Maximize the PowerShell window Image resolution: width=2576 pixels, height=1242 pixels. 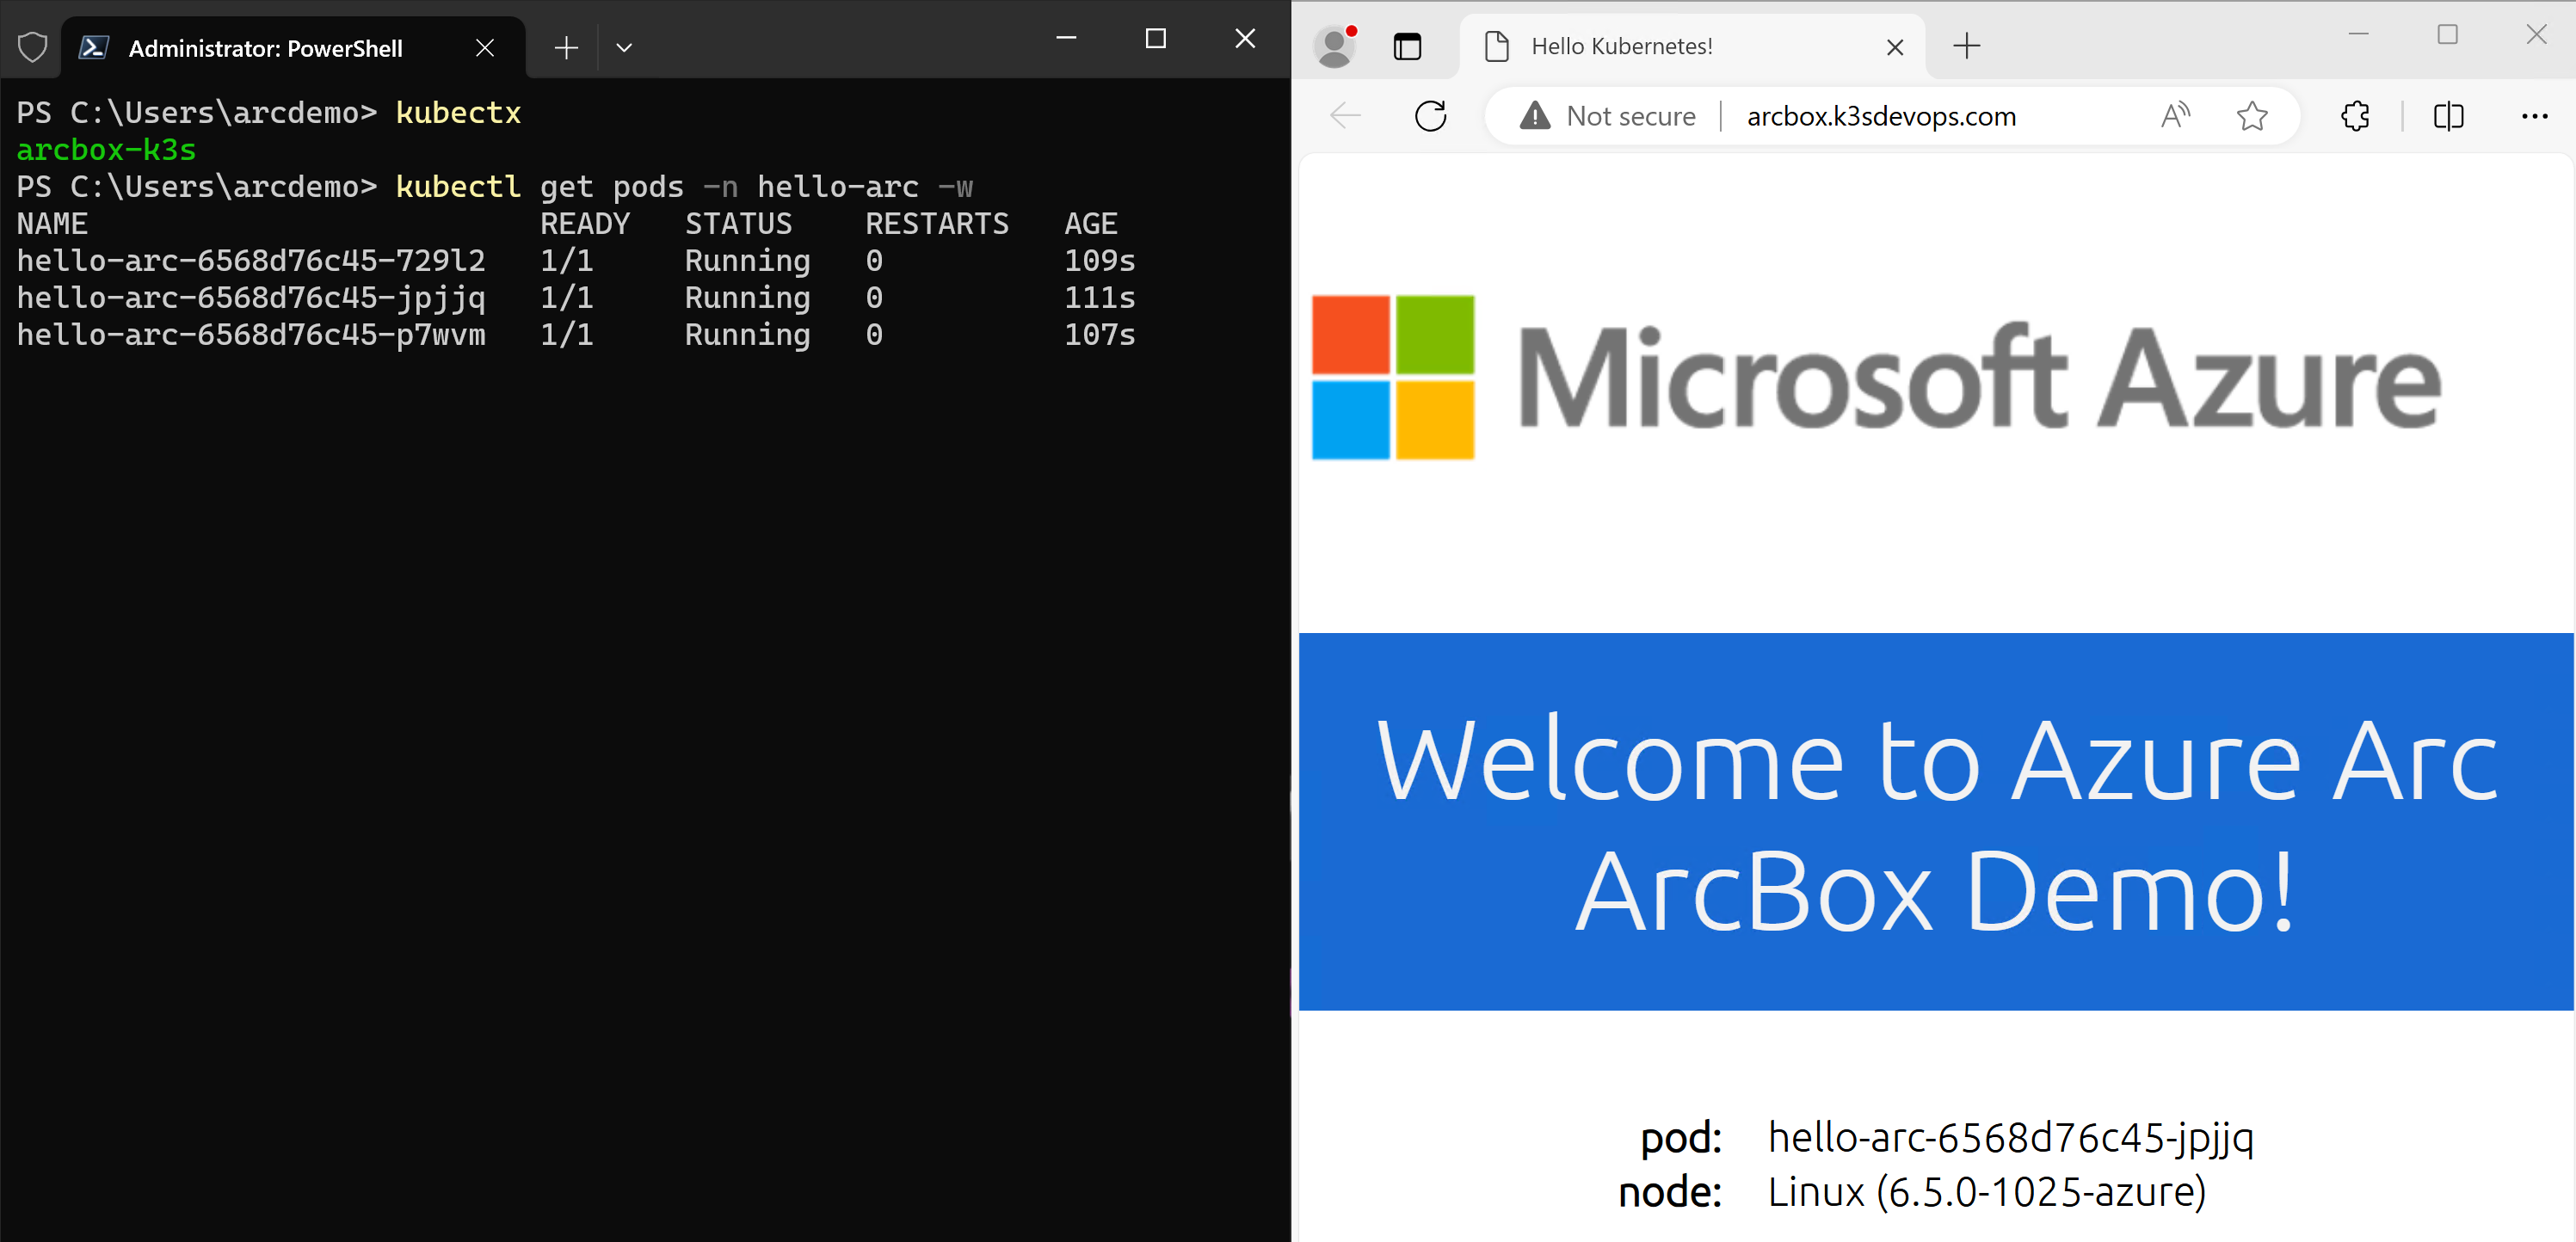1155,38
